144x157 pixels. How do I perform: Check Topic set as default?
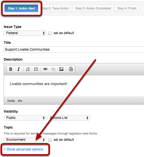[x=50, y=140]
